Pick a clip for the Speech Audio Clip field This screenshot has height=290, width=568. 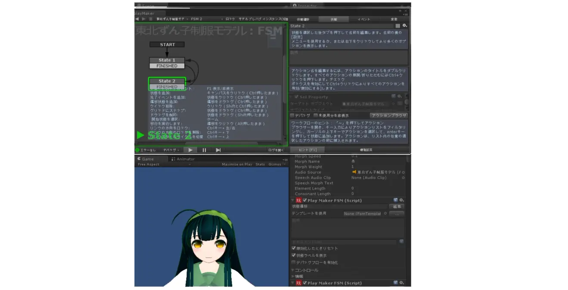coord(403,178)
